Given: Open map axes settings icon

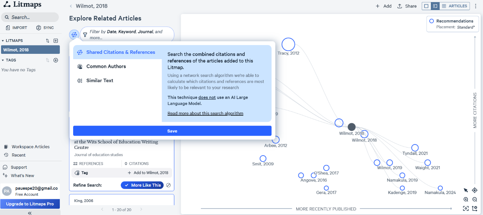Looking at the screenshot, I should pos(475,208).
